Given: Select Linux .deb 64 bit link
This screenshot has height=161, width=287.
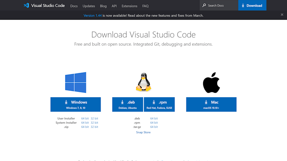Looking at the screenshot, I should [x=154, y=118].
